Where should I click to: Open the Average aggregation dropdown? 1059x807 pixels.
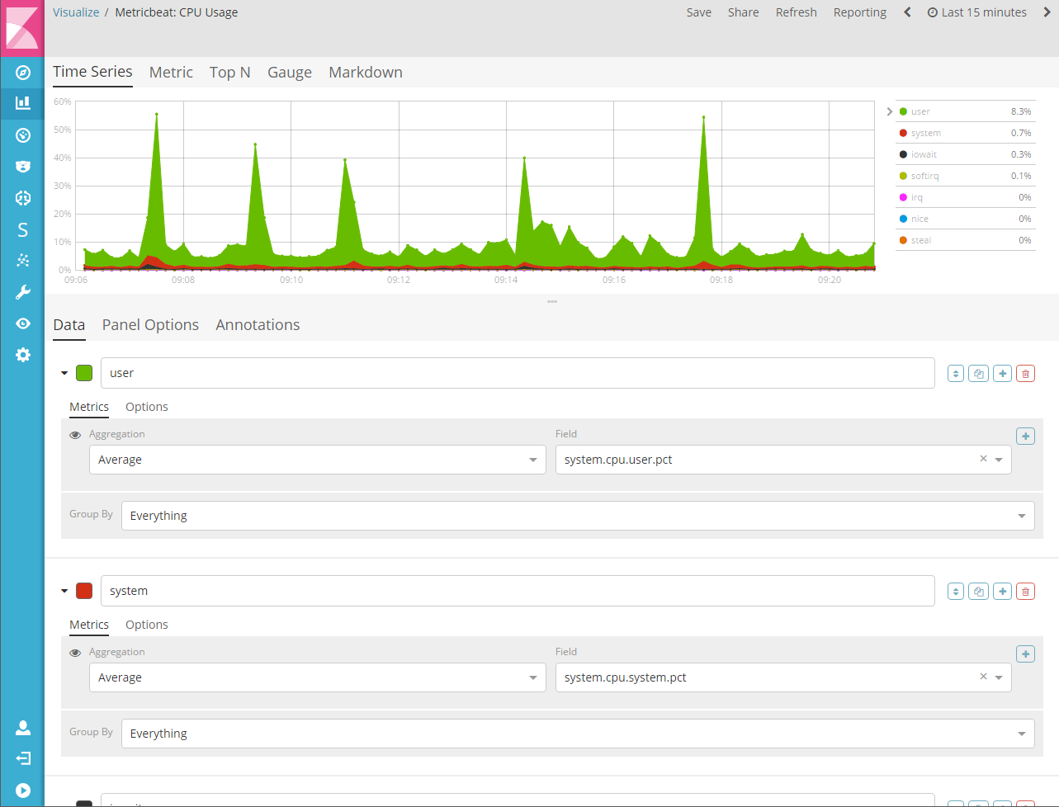point(317,460)
